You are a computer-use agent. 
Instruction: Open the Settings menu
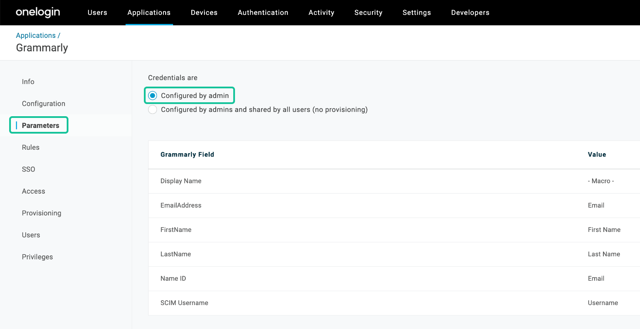point(417,13)
